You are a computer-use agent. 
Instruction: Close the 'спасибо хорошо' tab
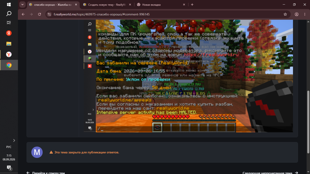[x=76, y=5]
